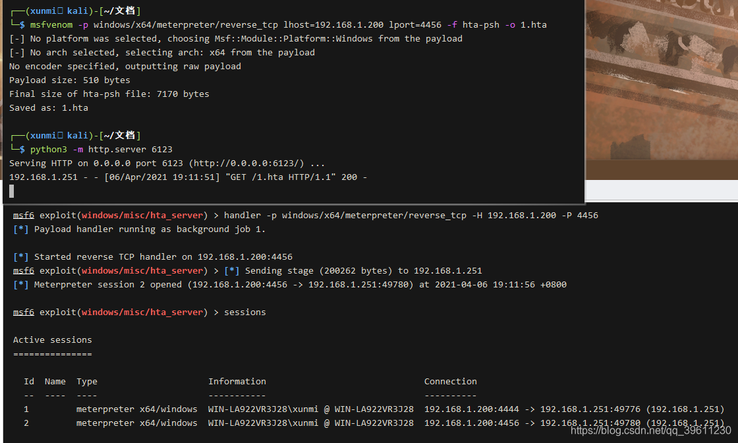Click the http://0.0.0.0:6123/ URL

[x=246, y=163]
